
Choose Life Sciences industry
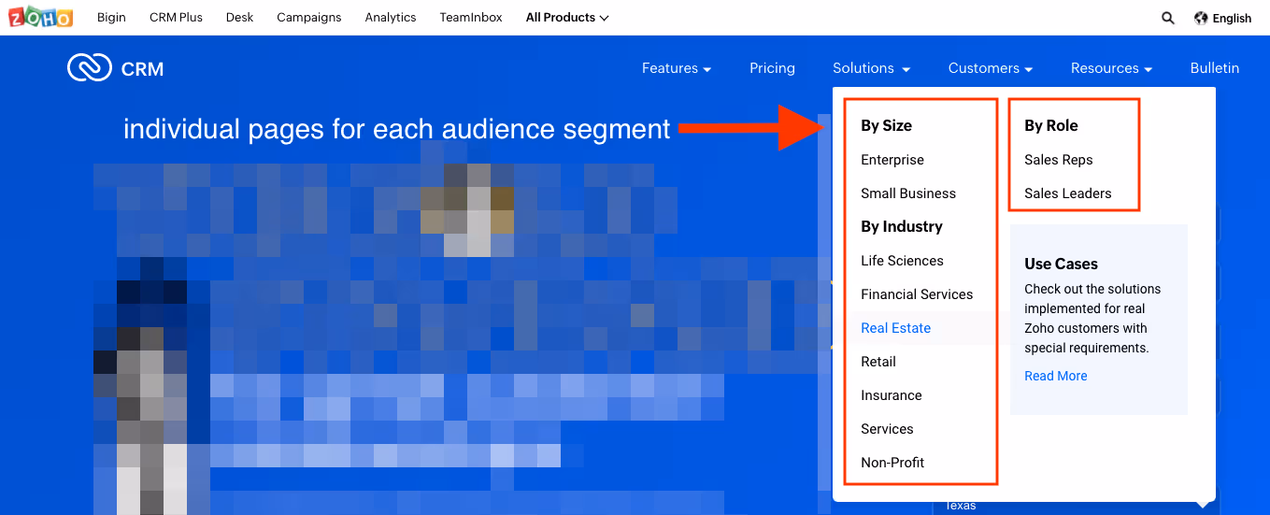coord(902,261)
